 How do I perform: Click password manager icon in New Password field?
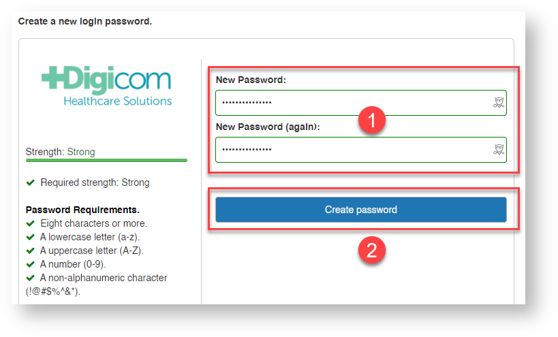click(x=499, y=103)
